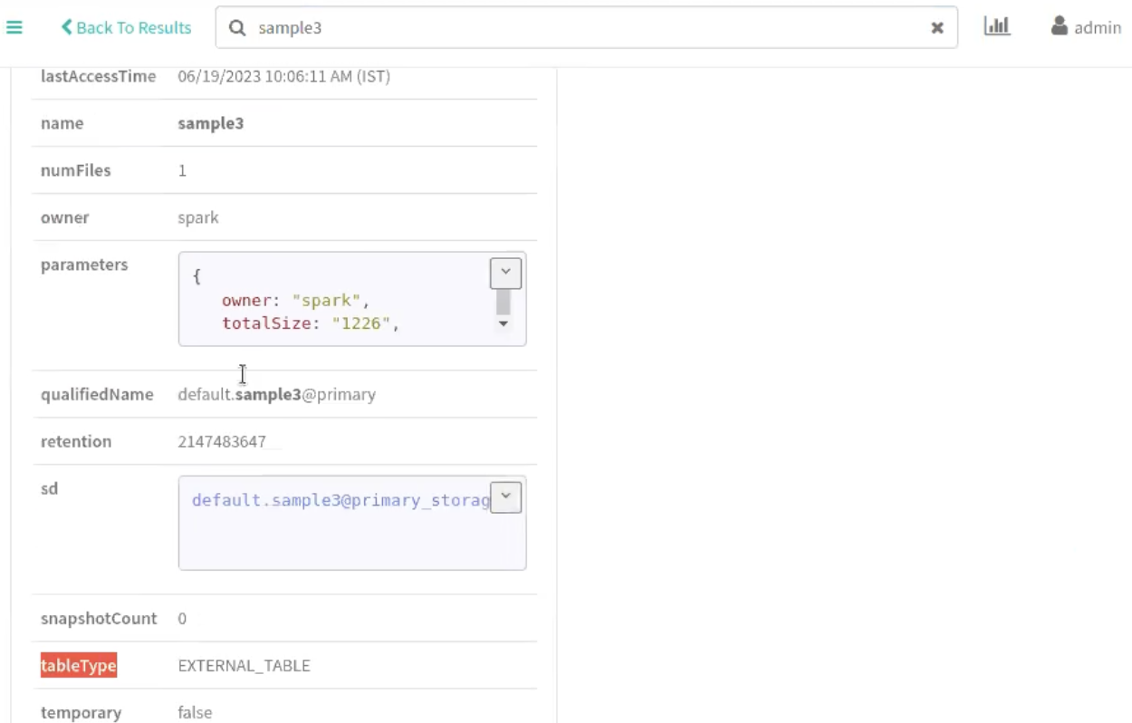
Task: Focus the search field containing sample3
Action: click(580, 28)
